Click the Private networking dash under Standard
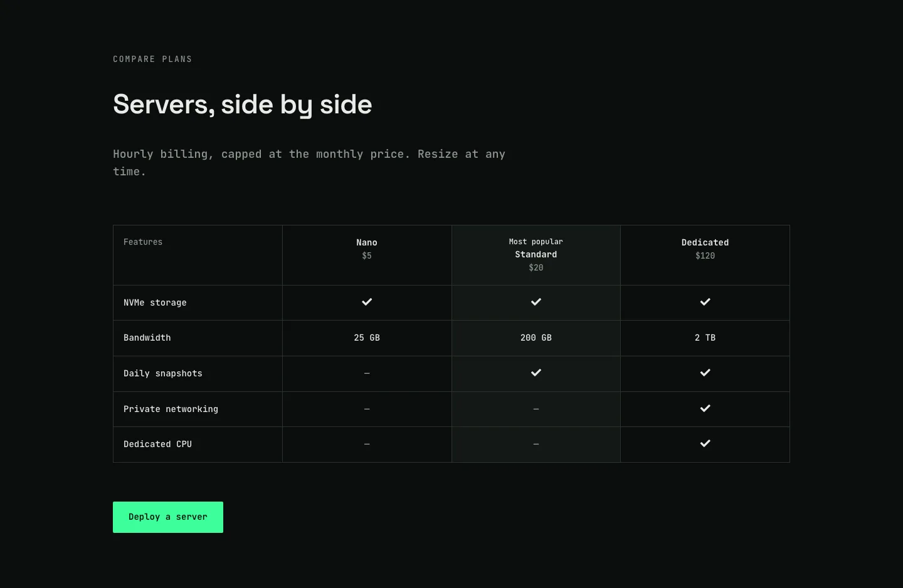 point(536,409)
